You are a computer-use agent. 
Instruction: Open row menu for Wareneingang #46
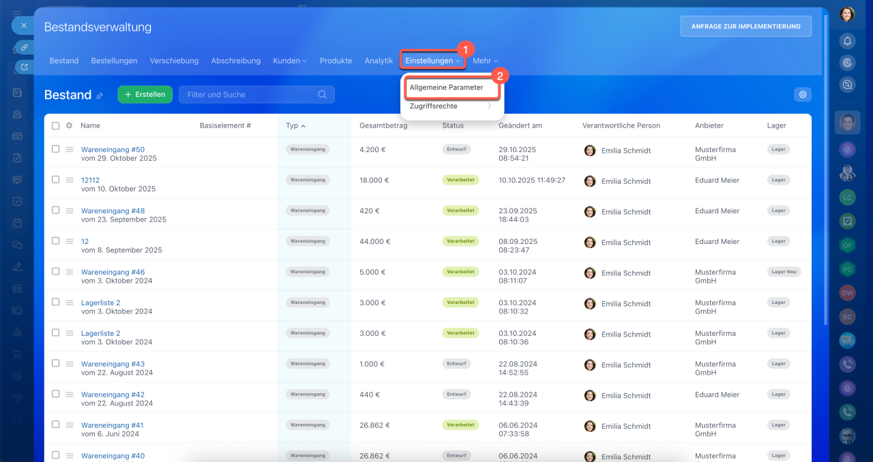coord(70,272)
